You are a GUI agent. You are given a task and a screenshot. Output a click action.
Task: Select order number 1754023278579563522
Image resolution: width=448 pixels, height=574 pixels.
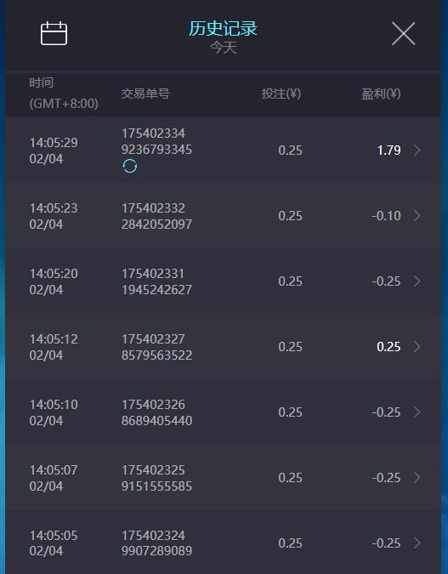pyautogui.click(x=156, y=347)
